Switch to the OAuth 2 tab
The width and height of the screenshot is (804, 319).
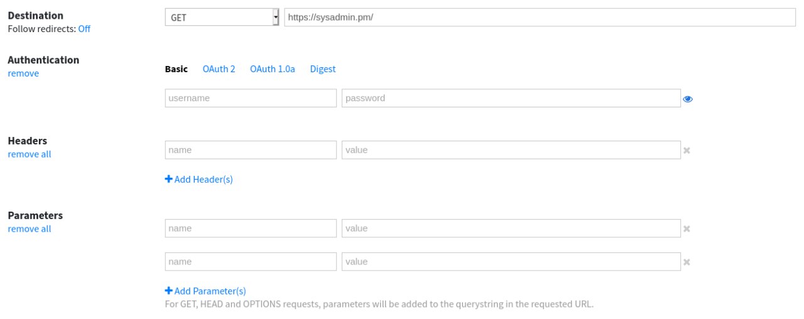click(x=219, y=69)
